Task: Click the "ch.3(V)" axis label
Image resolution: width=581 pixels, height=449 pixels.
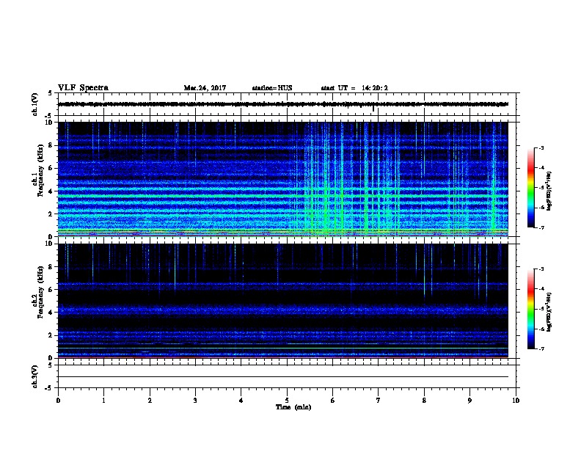Action: (x=34, y=376)
